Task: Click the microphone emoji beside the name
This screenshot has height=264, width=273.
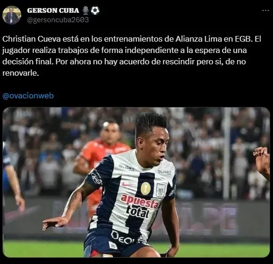Action: click(x=86, y=10)
